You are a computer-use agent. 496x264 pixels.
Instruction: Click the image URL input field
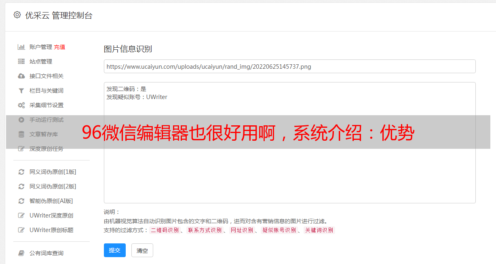[x=289, y=66]
